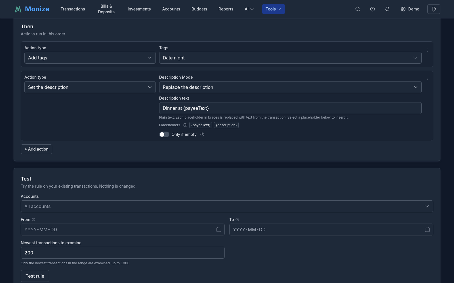Open options menu for Set the description action
This screenshot has width=454, height=283.
[x=427, y=80]
